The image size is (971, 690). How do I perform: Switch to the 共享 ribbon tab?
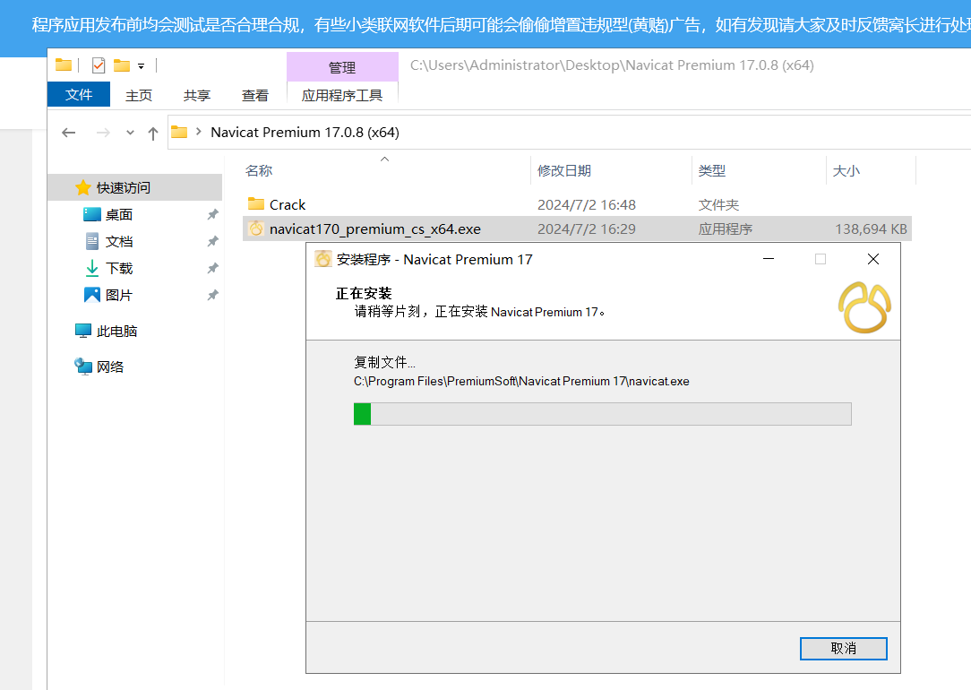pos(197,95)
